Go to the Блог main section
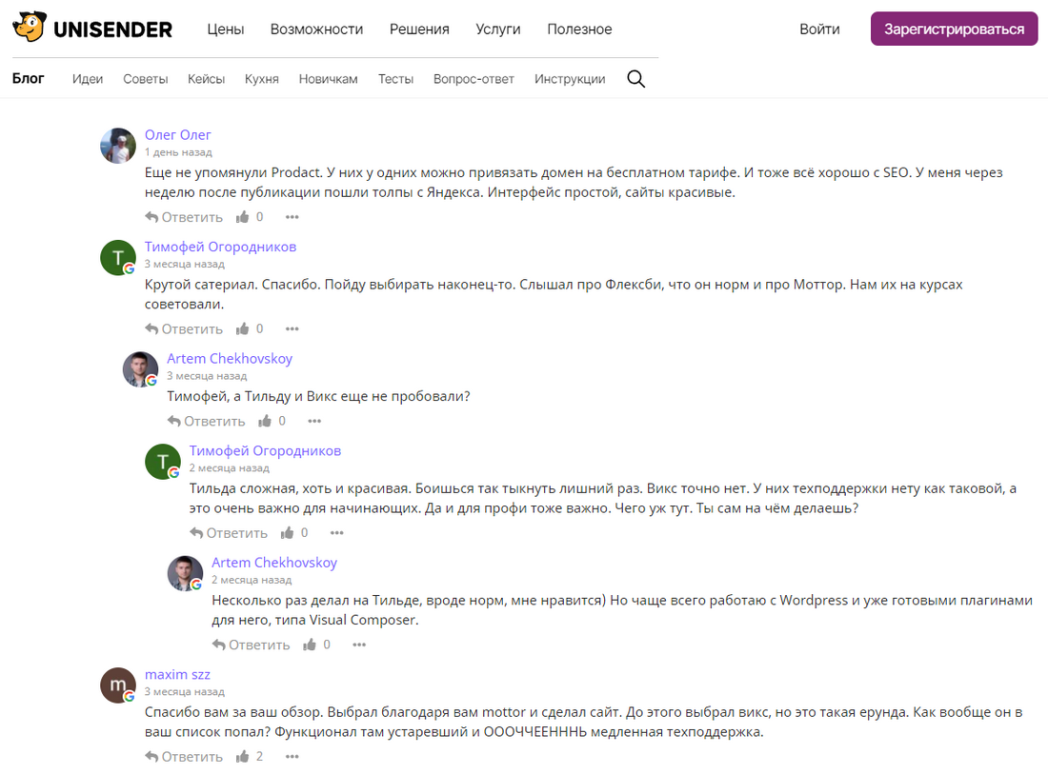1048x774 pixels. point(28,78)
